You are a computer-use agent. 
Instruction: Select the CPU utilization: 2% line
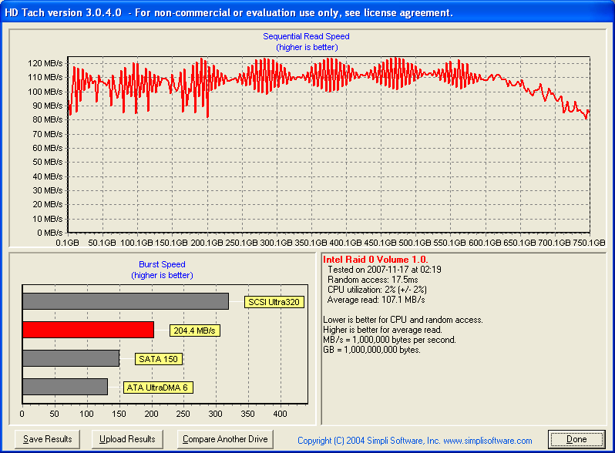click(377, 290)
